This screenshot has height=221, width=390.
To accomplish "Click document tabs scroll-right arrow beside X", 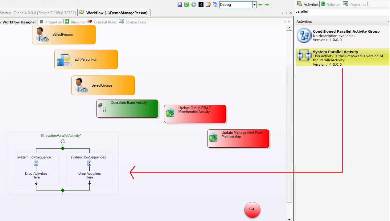I will point(286,13).
